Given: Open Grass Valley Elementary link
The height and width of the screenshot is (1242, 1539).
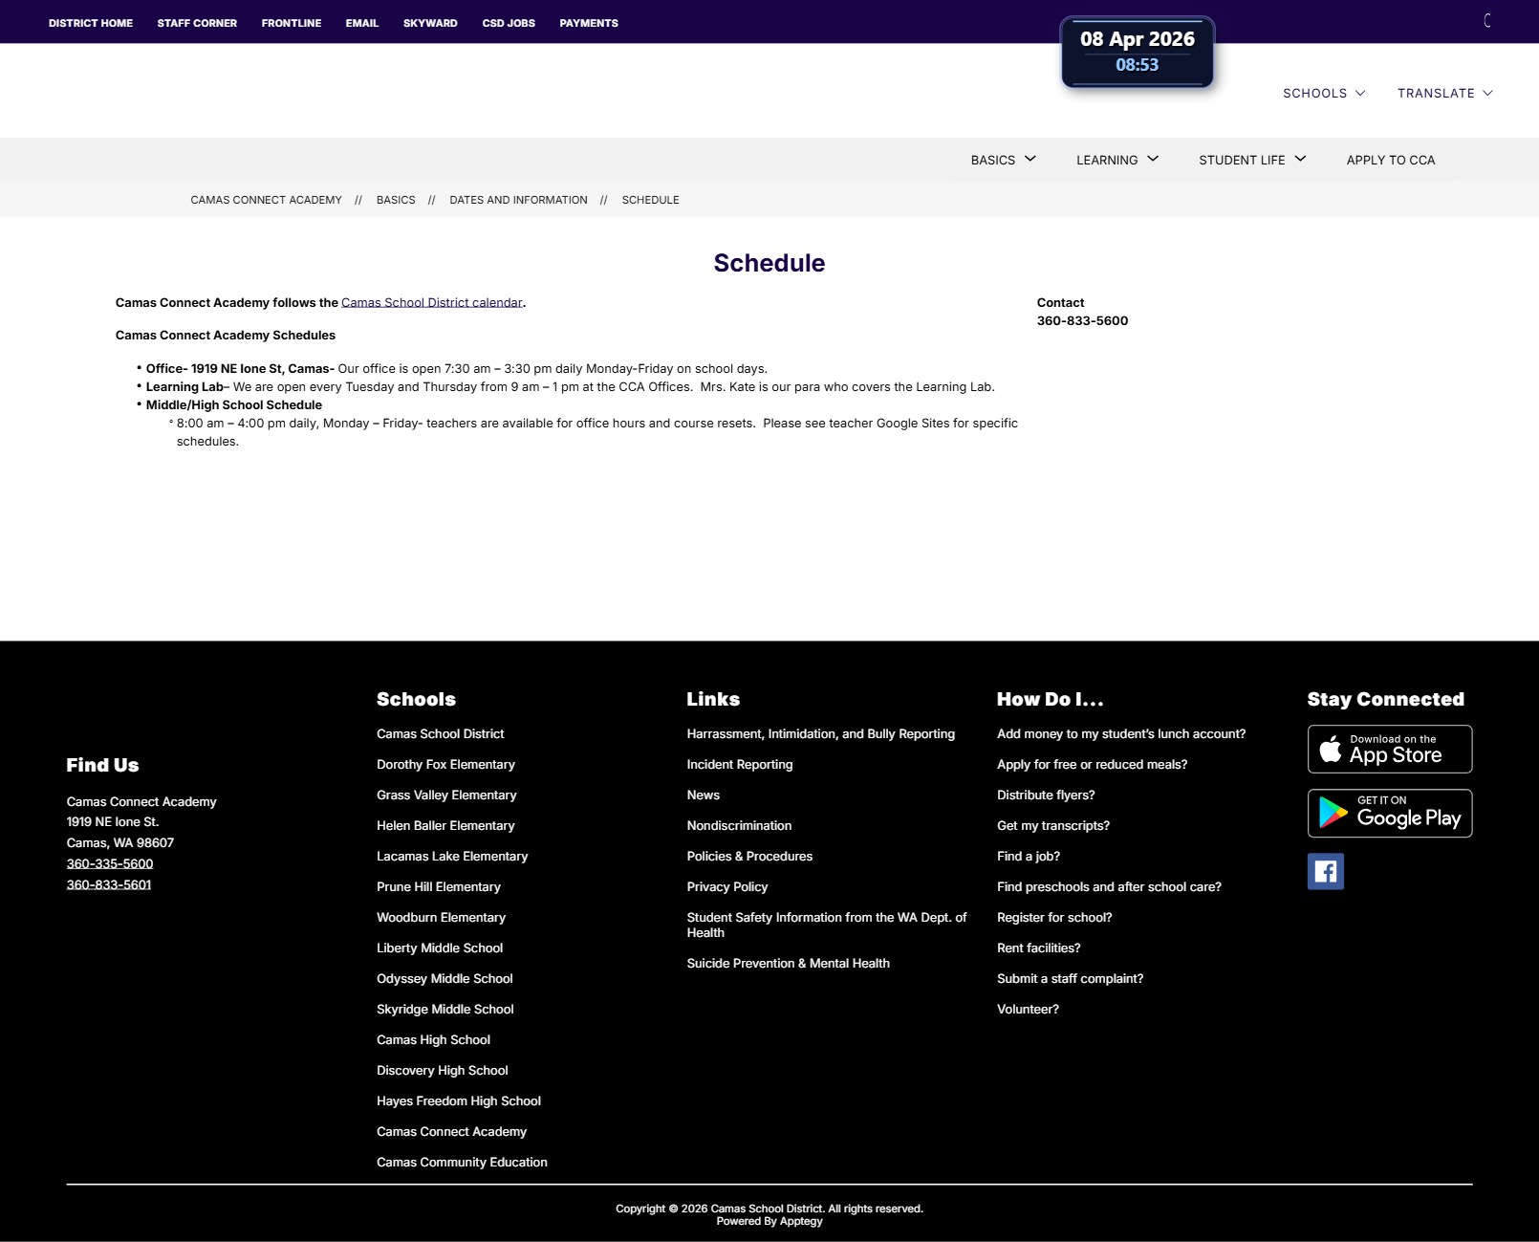Looking at the screenshot, I should pyautogui.click(x=446, y=795).
